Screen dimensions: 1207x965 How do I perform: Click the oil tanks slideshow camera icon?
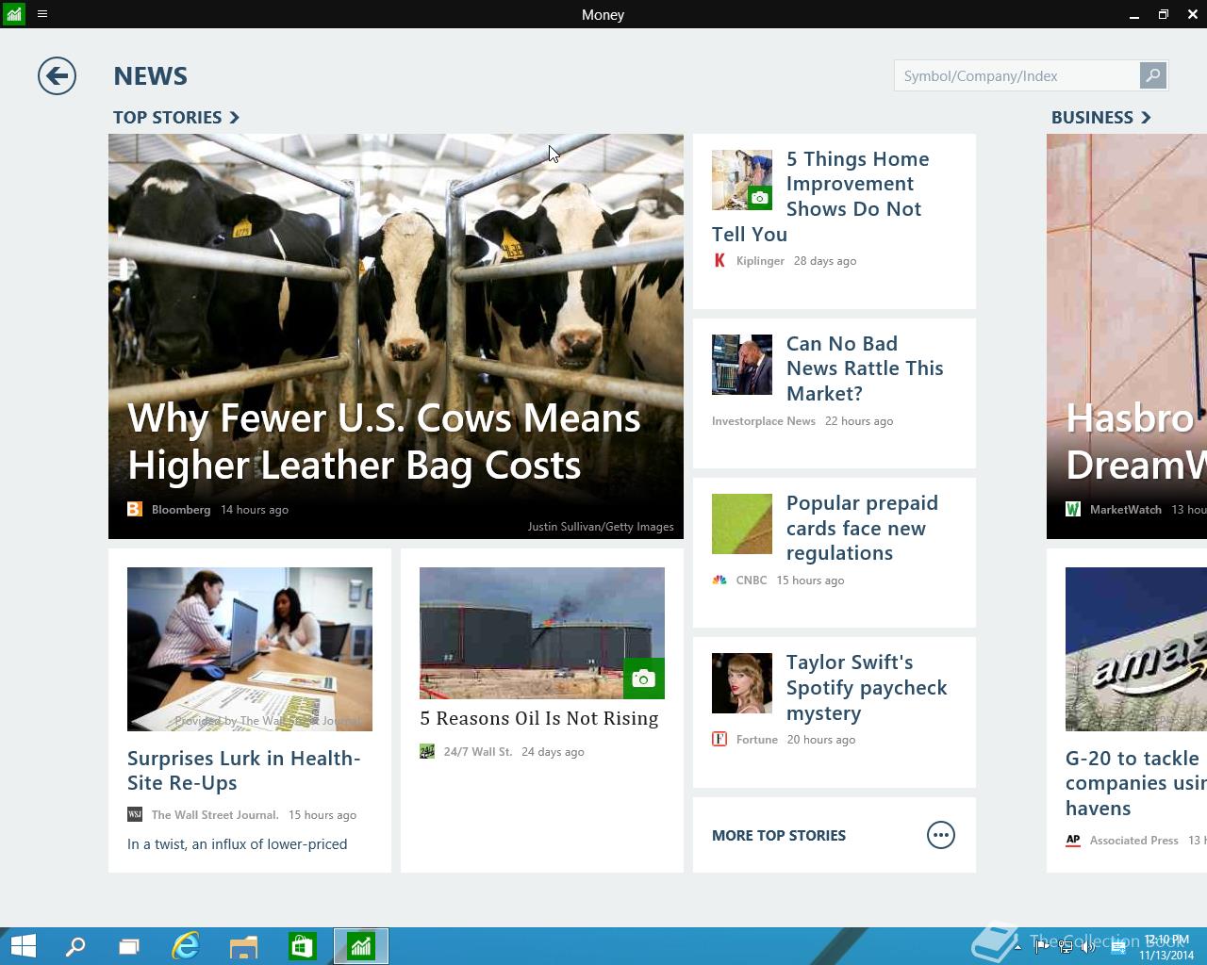644,678
